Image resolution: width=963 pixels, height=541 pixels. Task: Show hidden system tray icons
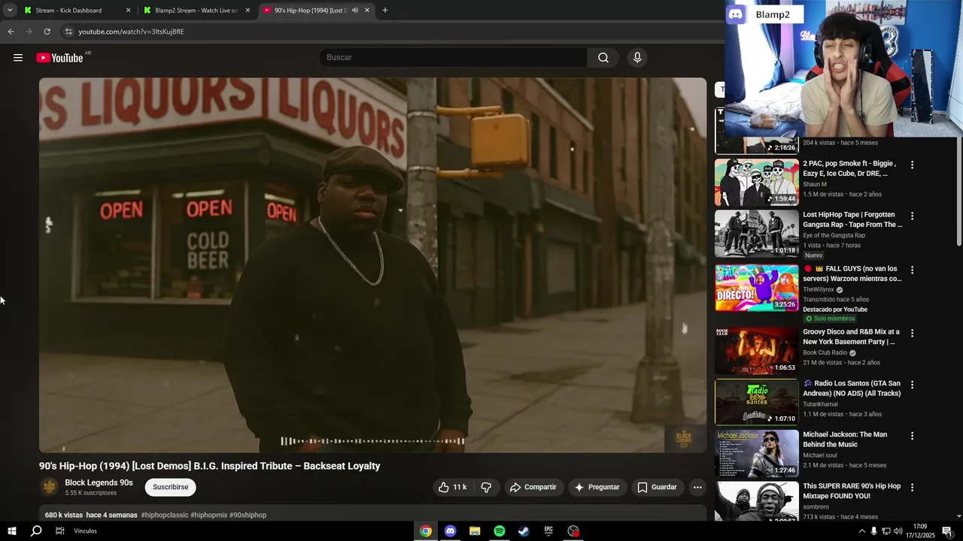[x=861, y=531]
